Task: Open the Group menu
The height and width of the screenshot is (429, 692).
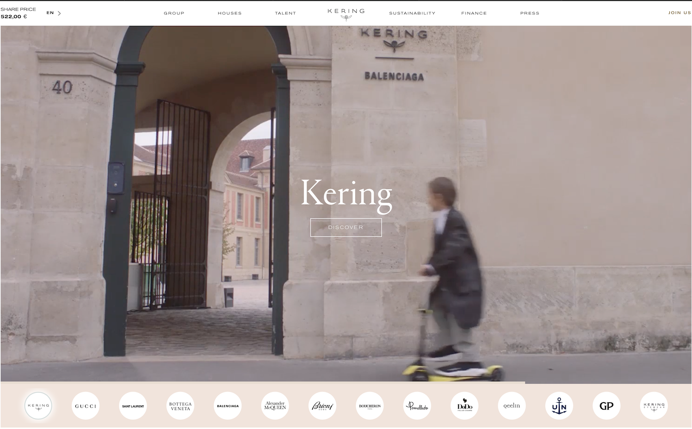Action: [x=174, y=13]
